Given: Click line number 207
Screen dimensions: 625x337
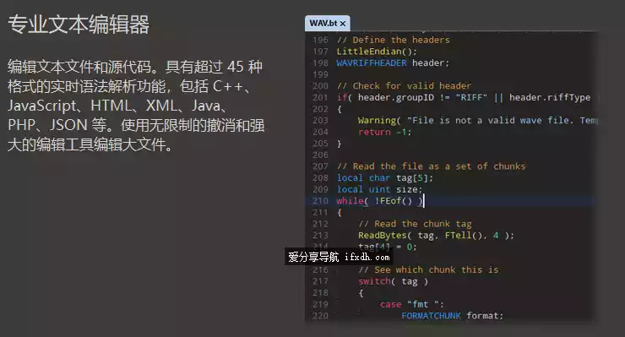Looking at the screenshot, I should (320, 166).
